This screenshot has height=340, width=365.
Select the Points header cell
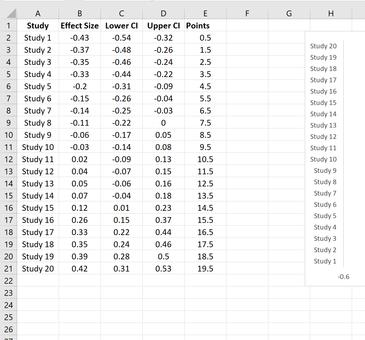click(x=198, y=25)
